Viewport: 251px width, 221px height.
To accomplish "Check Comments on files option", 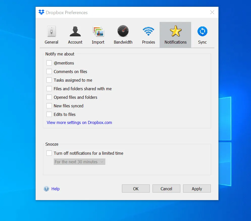I will click(49, 71).
